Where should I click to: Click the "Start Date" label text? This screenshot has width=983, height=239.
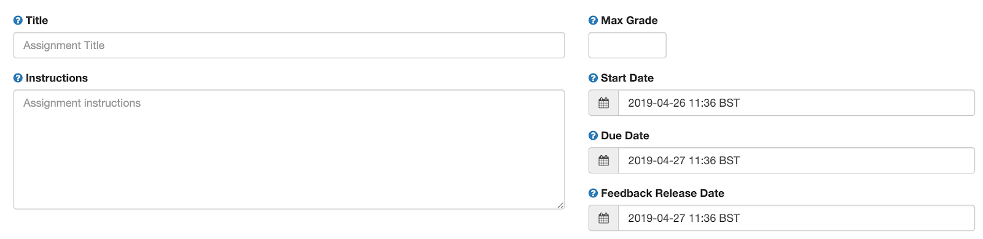(627, 78)
